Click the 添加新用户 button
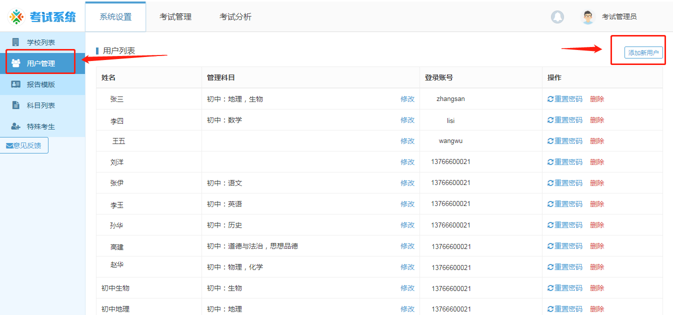The height and width of the screenshot is (315, 673). pos(643,52)
